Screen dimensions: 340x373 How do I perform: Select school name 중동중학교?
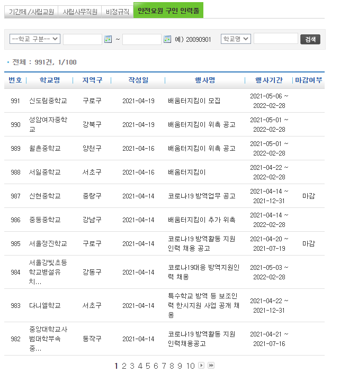(x=45, y=220)
